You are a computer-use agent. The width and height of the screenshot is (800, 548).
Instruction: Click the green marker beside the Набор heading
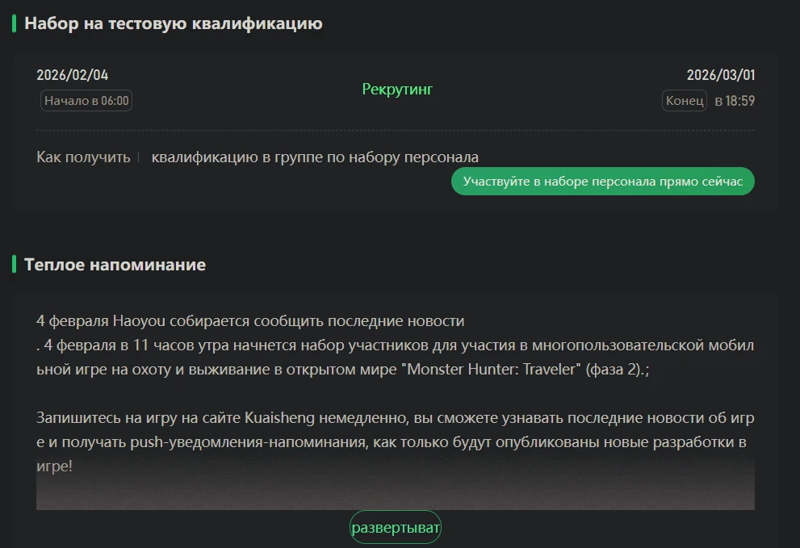[x=14, y=23]
